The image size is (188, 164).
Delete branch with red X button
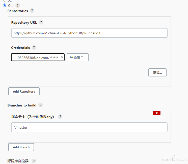click(157, 113)
